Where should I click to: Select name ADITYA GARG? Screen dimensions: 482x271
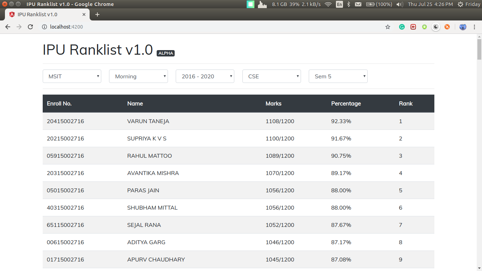146,242
